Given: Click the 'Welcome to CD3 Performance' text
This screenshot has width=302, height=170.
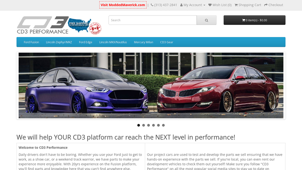Looking at the screenshot, I should pos(43,148).
